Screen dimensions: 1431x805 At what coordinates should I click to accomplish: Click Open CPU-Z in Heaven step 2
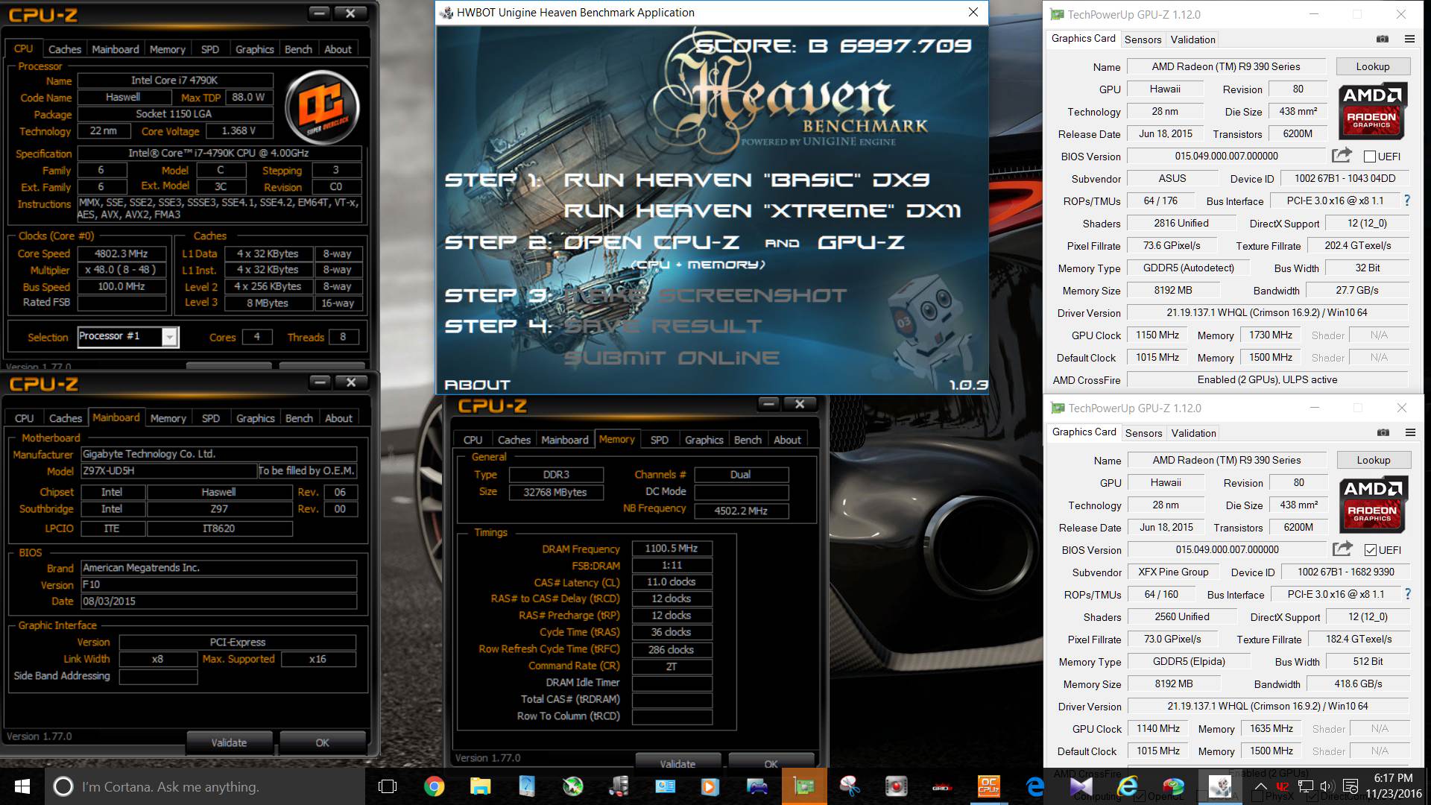pyautogui.click(x=652, y=242)
